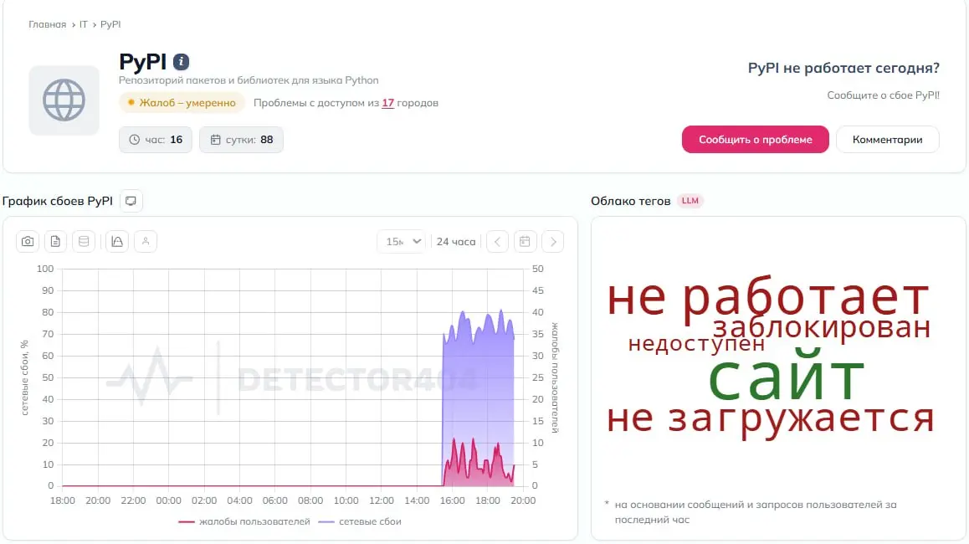Click the LLM badge near Облако тегов

[x=690, y=201]
